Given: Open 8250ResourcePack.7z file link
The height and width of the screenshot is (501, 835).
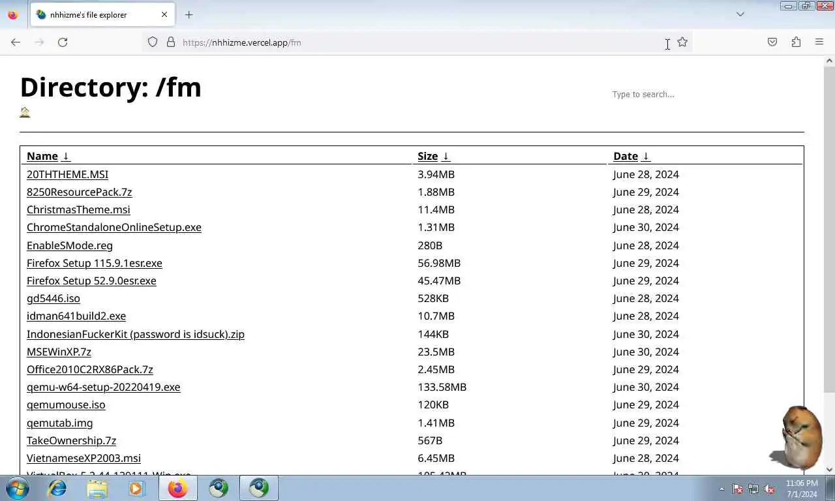Looking at the screenshot, I should (79, 192).
